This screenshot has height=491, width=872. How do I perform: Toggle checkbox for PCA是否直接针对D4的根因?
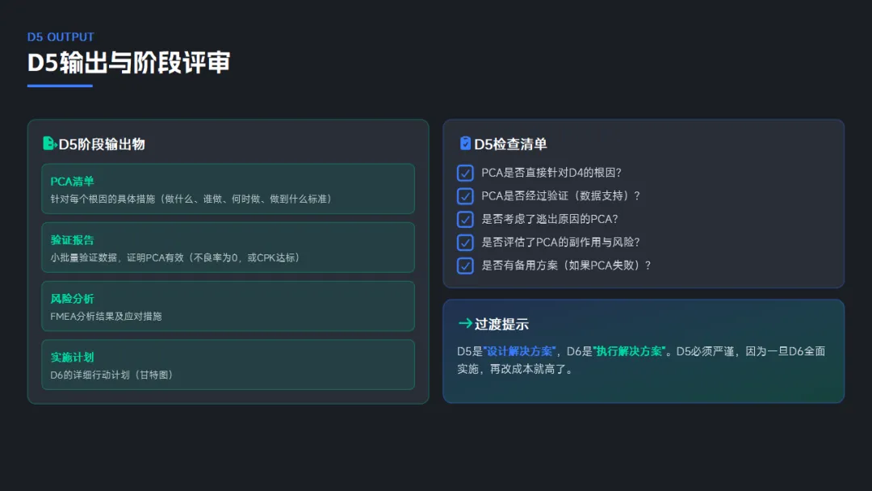coord(465,173)
